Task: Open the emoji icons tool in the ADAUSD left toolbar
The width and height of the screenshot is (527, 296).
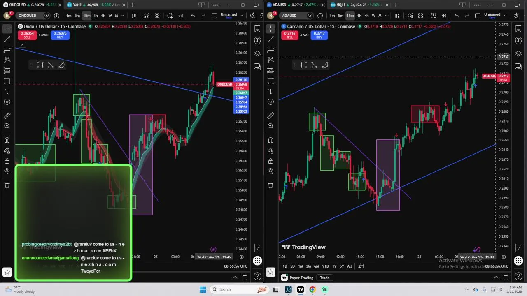Action: coord(270,102)
